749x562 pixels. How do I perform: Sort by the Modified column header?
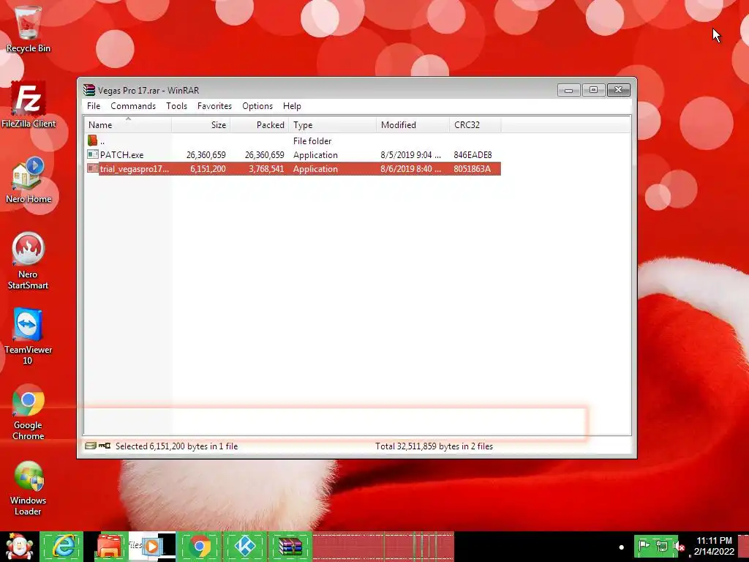(x=413, y=124)
